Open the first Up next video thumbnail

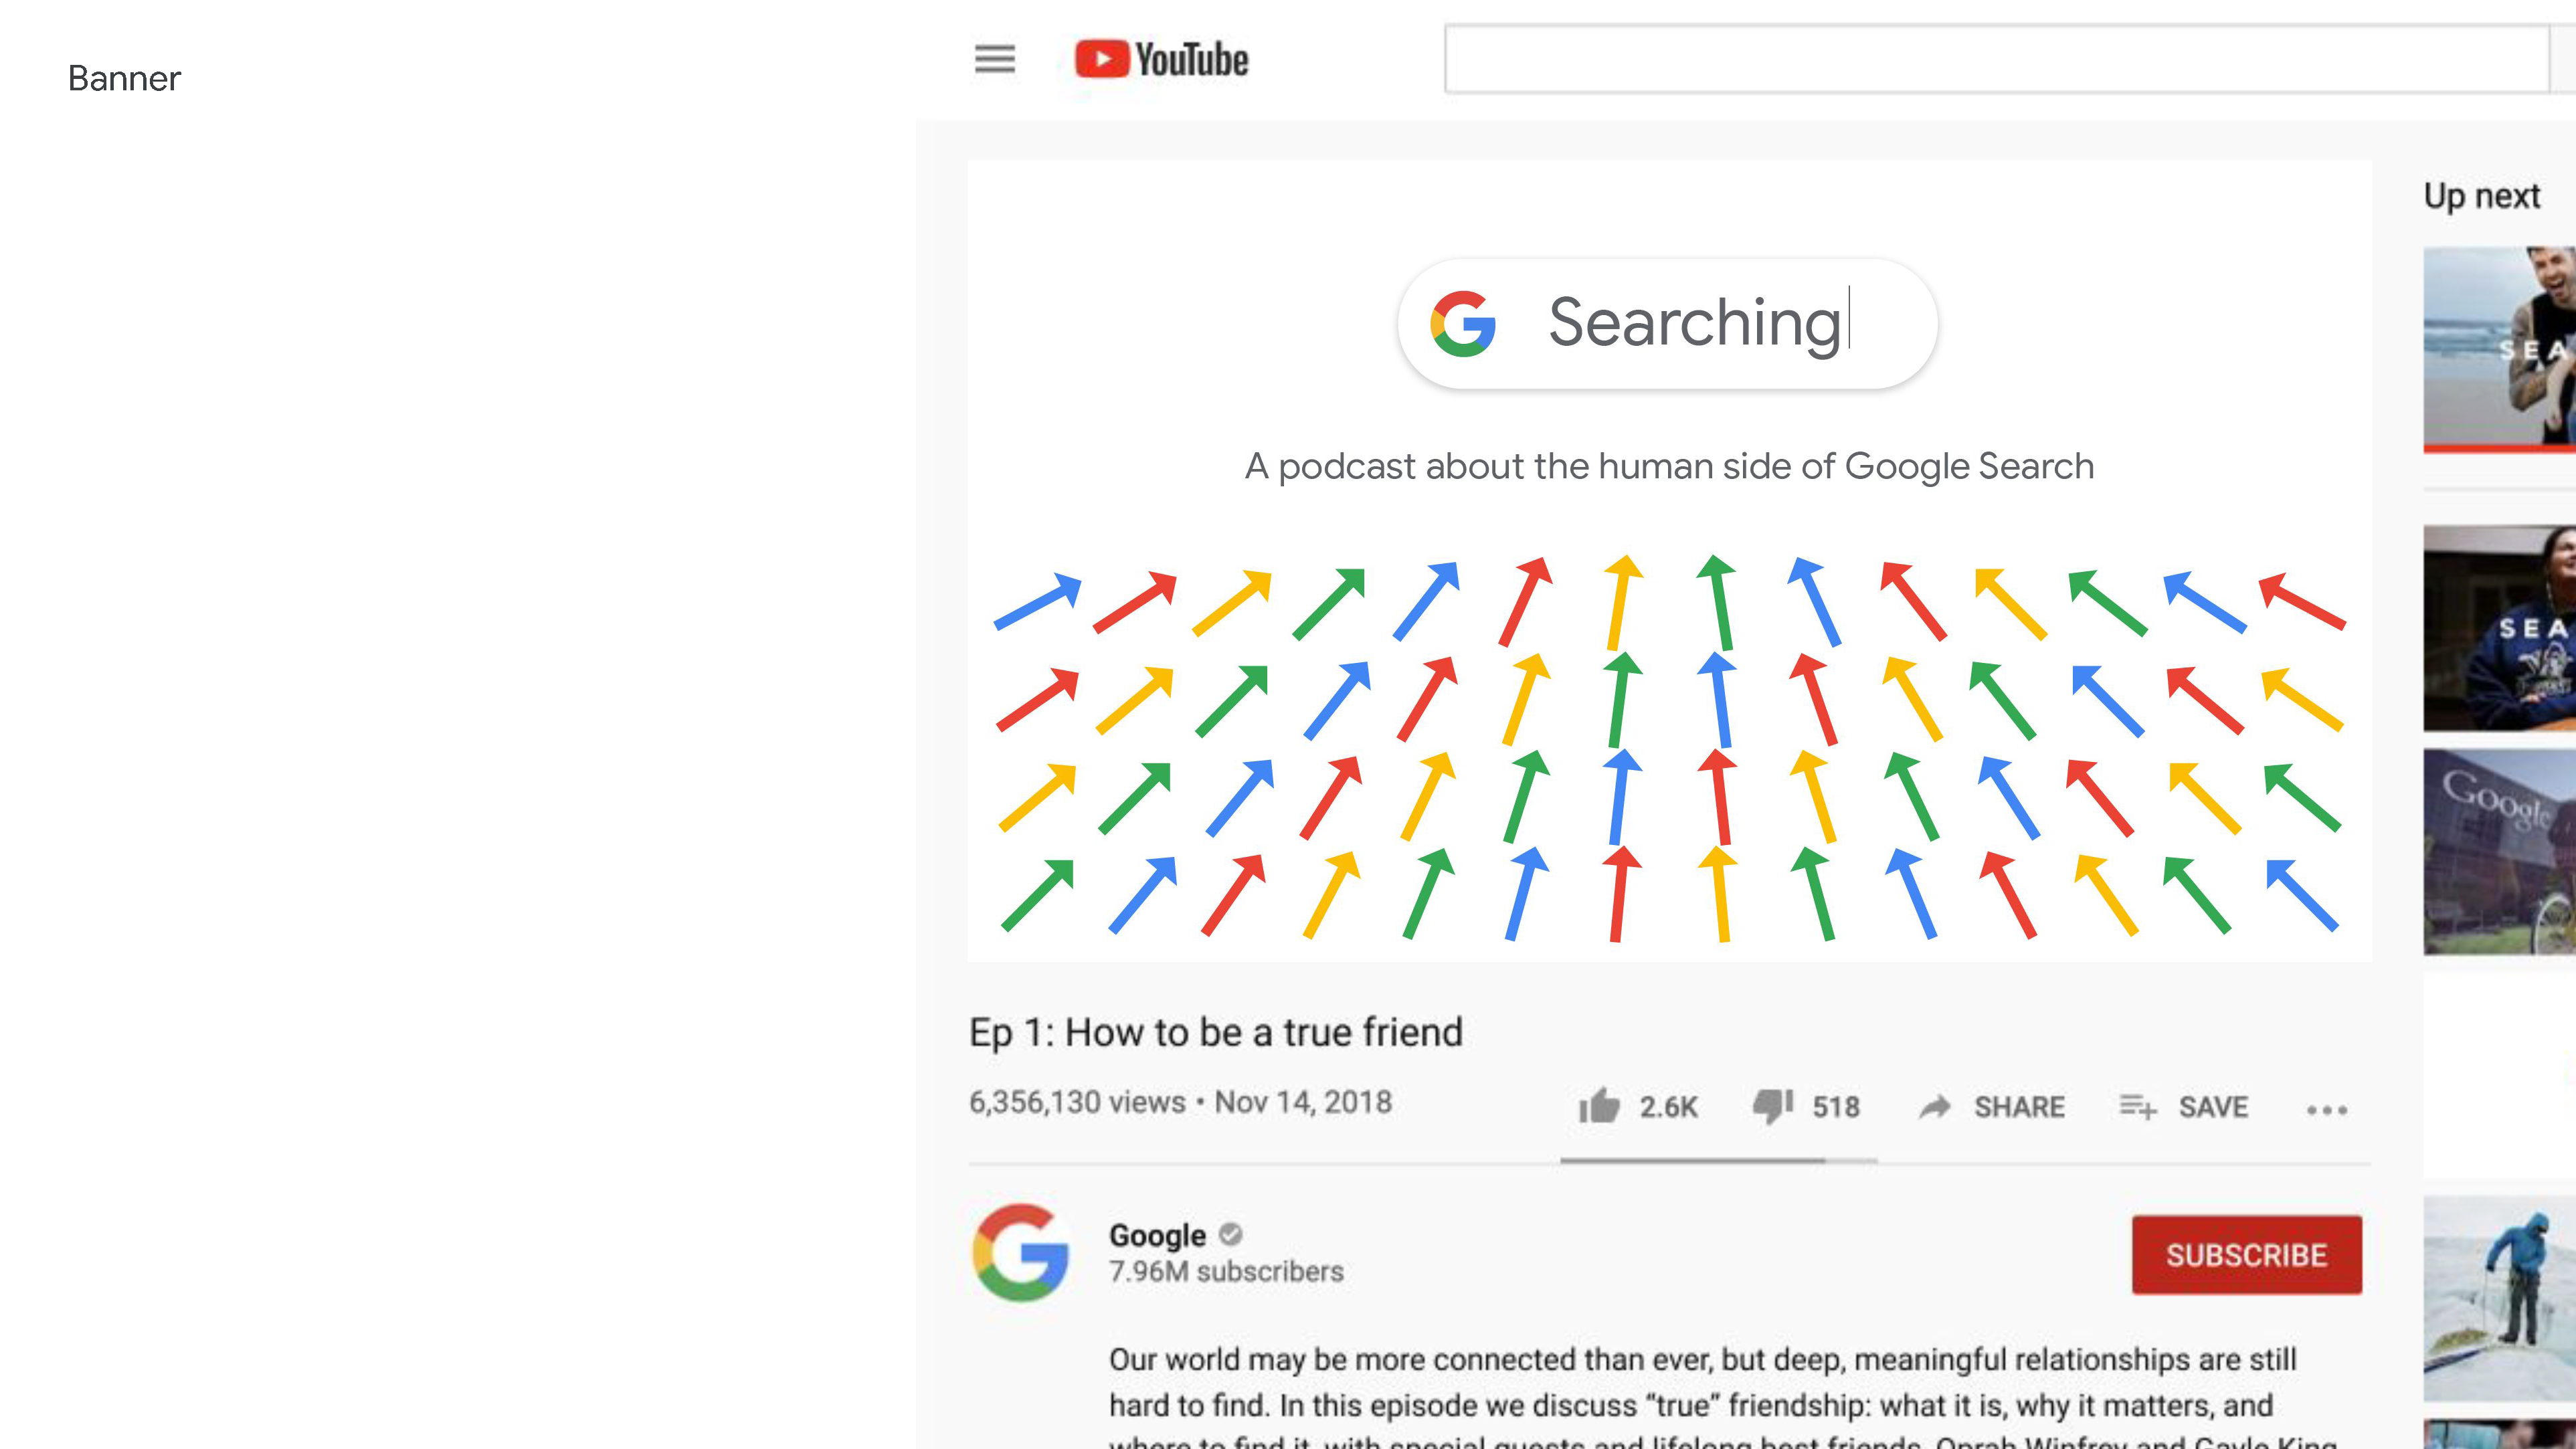point(2499,348)
